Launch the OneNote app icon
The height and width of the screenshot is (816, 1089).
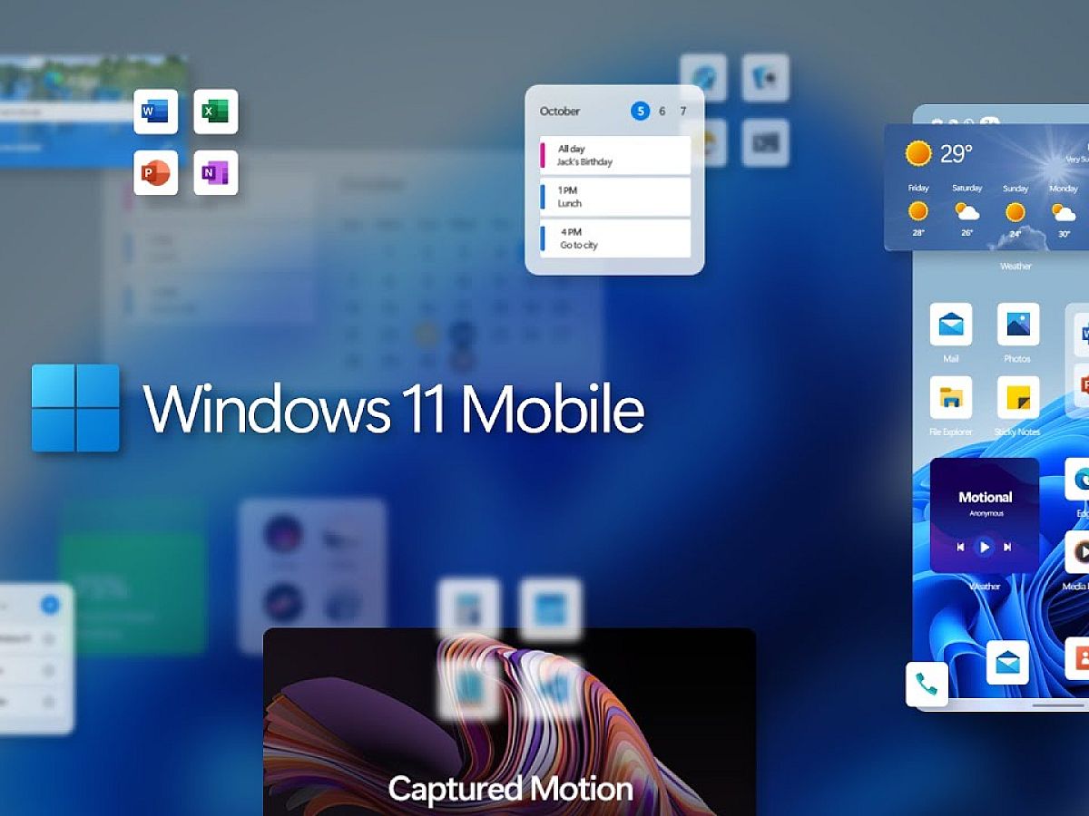(215, 172)
